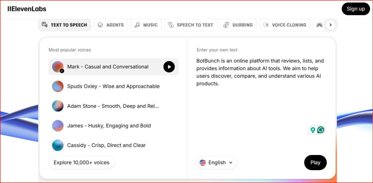Select Mark - Casual and Conversational voice
The image size is (373, 183).
point(108,67)
